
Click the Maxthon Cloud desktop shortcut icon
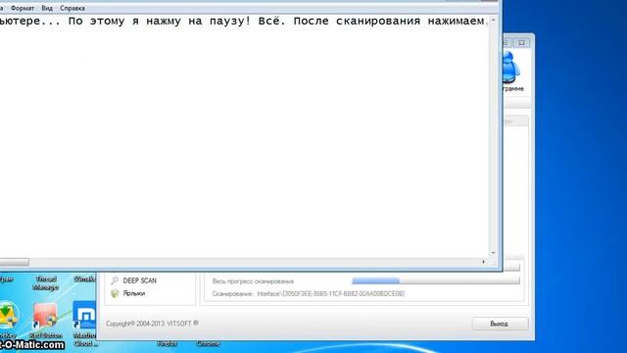point(84,314)
